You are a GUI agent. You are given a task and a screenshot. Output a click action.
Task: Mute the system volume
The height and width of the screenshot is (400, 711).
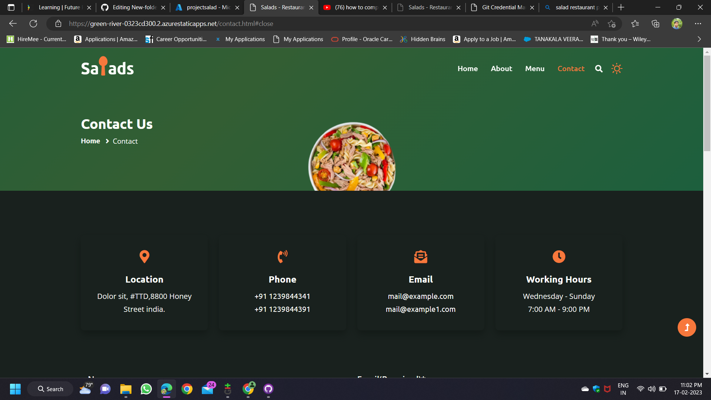click(651, 389)
